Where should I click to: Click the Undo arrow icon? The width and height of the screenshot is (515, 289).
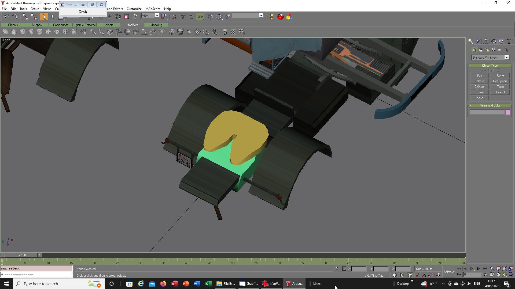[x=6, y=17]
